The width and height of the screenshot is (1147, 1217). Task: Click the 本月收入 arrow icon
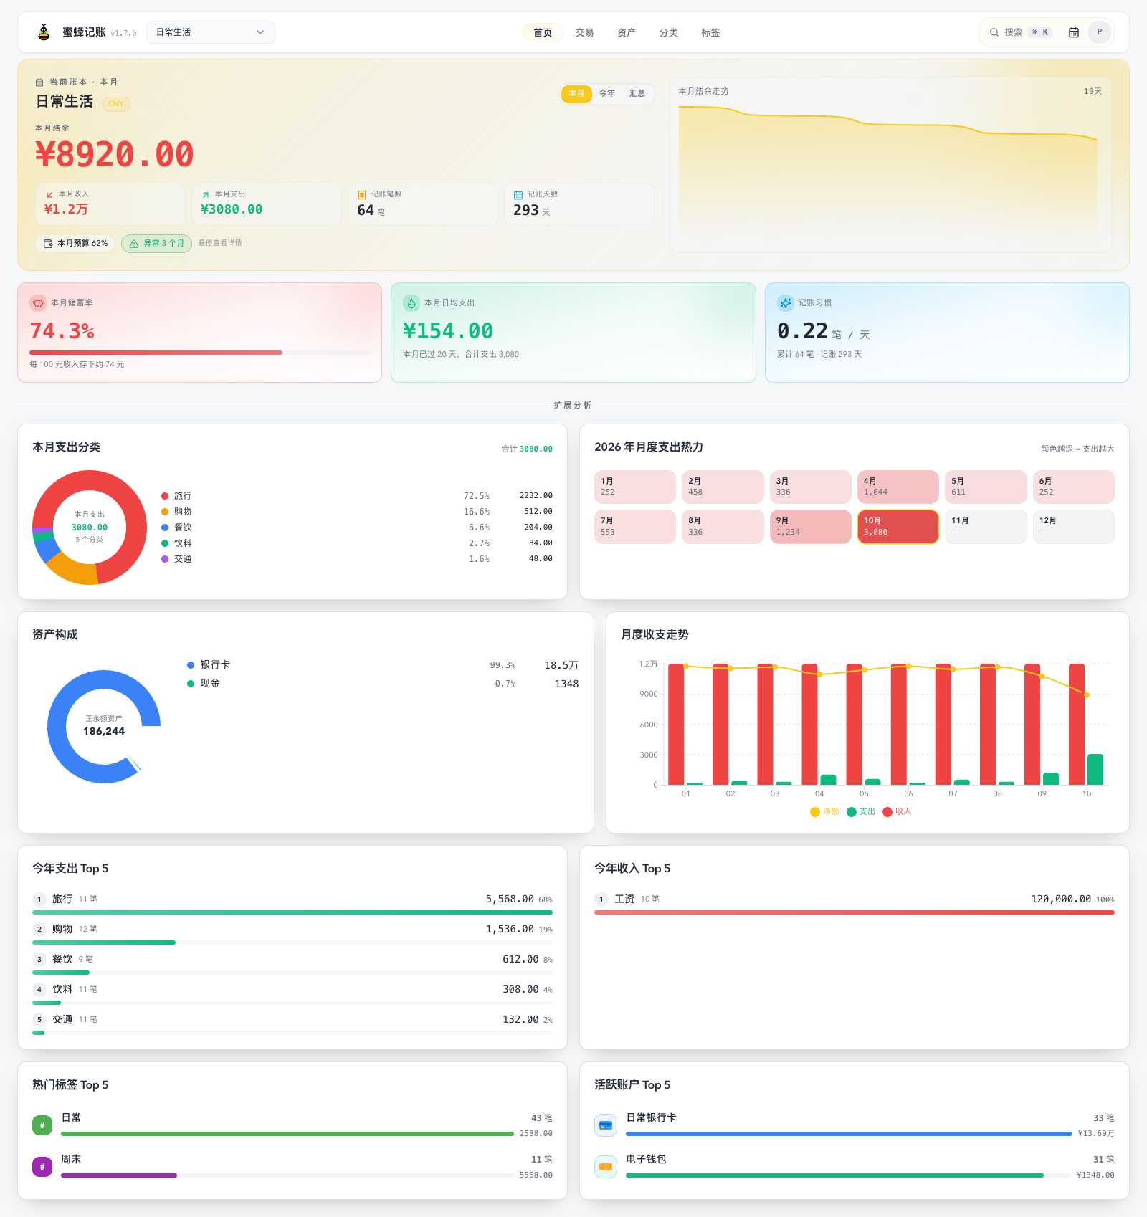(49, 194)
